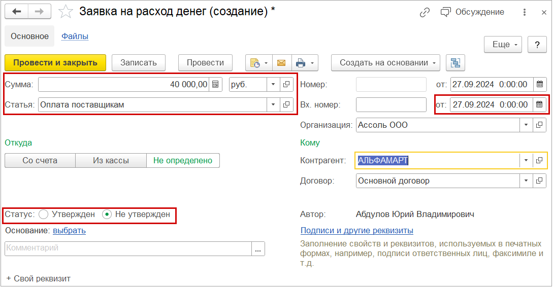Send document by email envelope icon

coord(281,63)
